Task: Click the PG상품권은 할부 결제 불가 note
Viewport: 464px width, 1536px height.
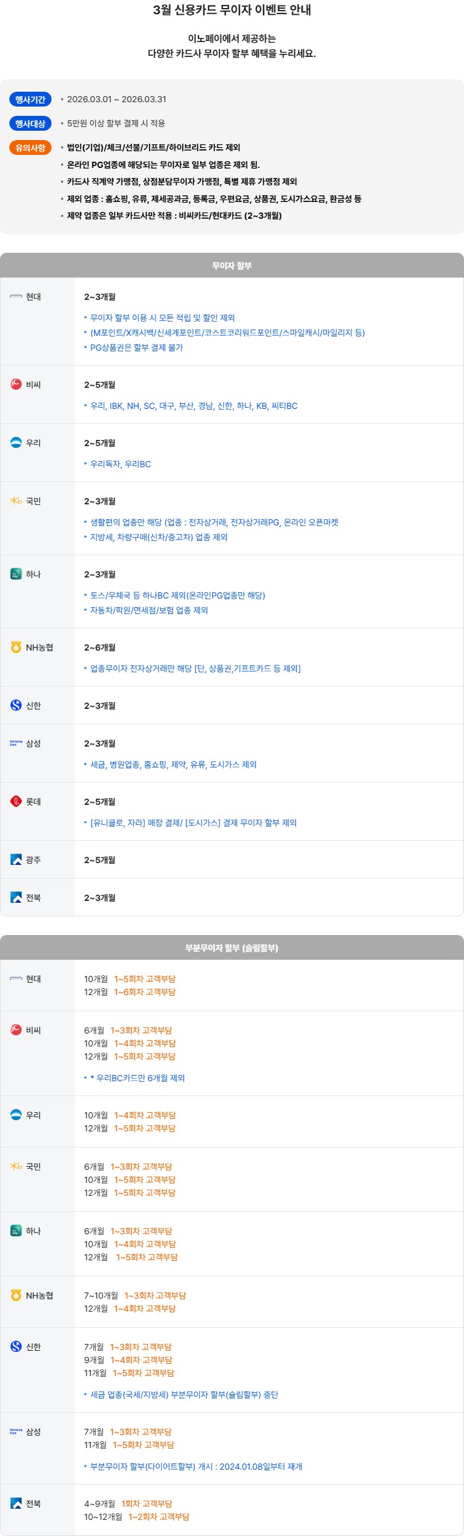Action: (137, 348)
